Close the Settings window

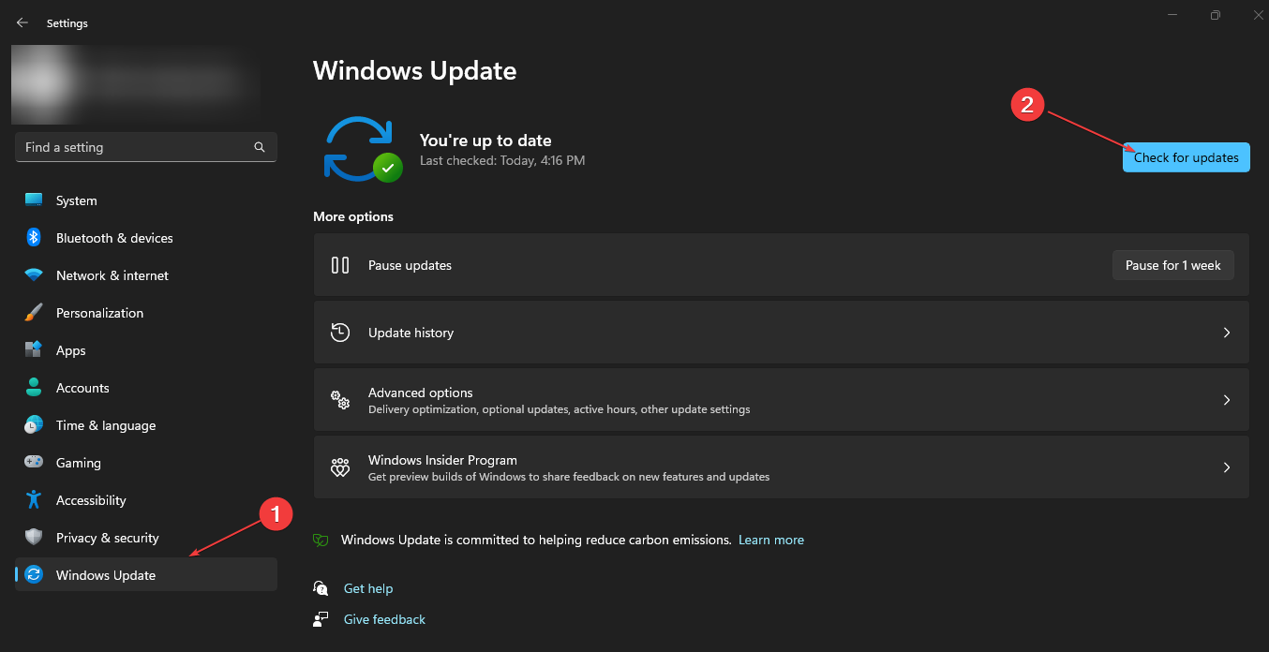coord(1258,15)
